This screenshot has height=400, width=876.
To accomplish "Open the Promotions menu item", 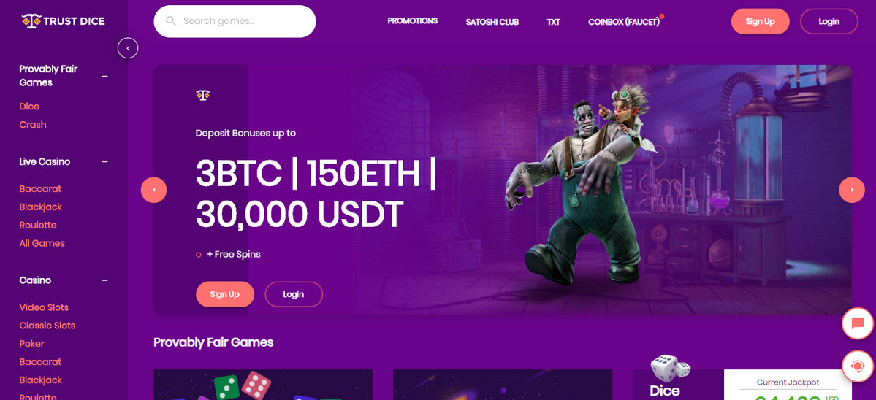I will point(412,21).
